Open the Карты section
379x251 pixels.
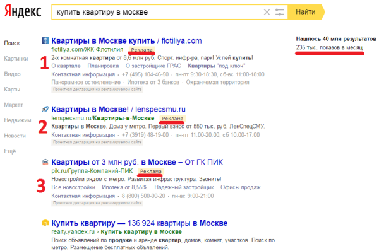[12, 90]
